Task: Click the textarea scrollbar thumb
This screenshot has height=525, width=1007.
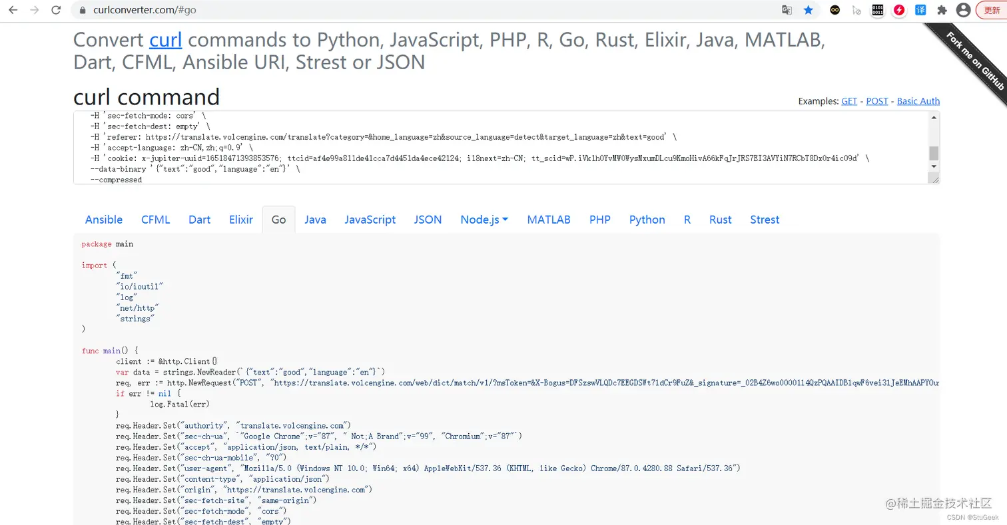Action: 934,153
